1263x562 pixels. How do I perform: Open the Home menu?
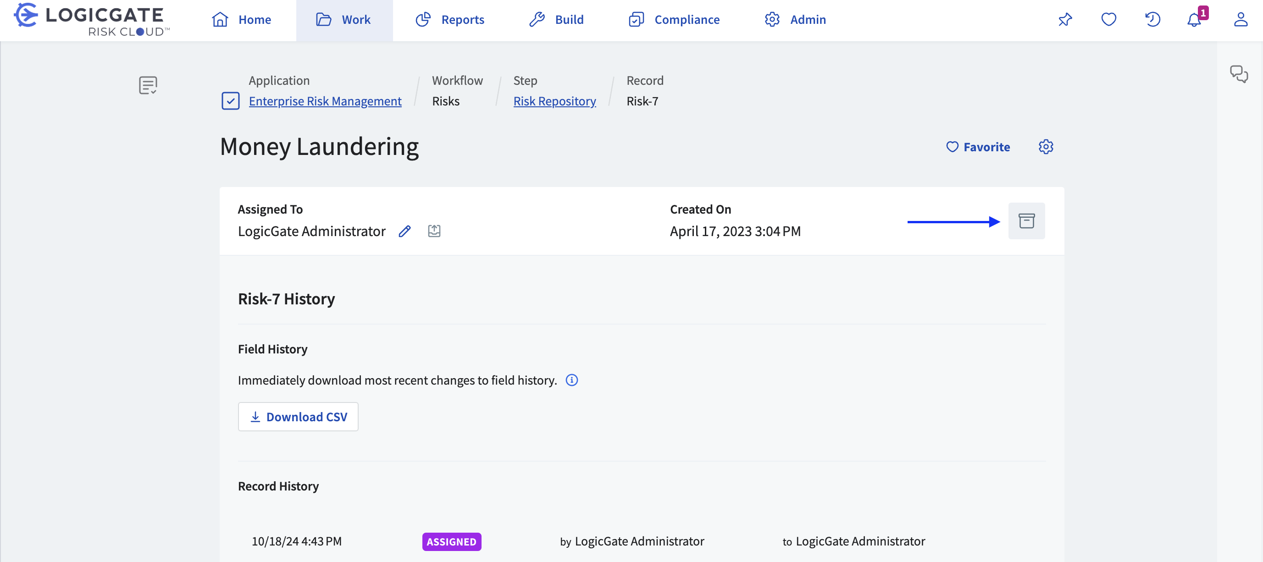click(x=242, y=20)
